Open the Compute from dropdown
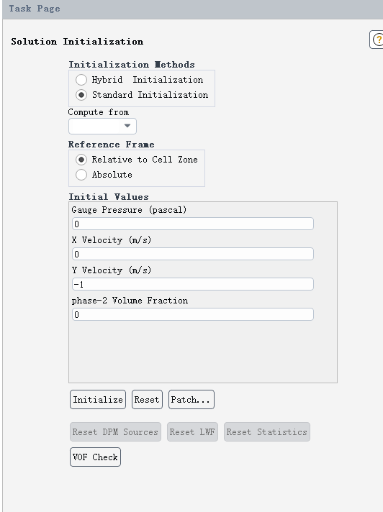The image size is (383, 512). (x=102, y=126)
